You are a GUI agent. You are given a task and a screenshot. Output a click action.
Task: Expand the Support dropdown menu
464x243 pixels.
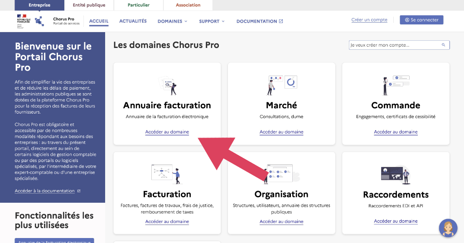[212, 21]
